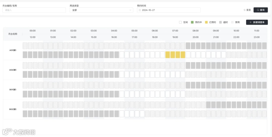
Task: Click the 07:00 time column header
Action: point(175,31)
